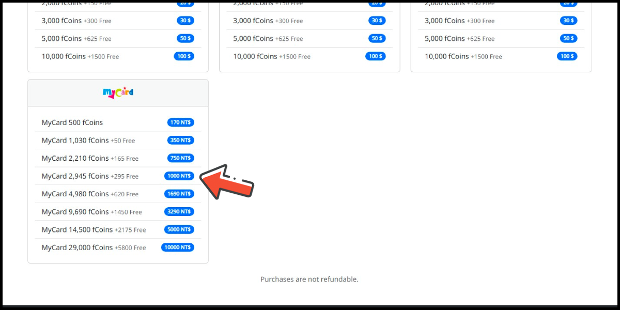Pick the 5000 NT$ price badge

(x=179, y=229)
